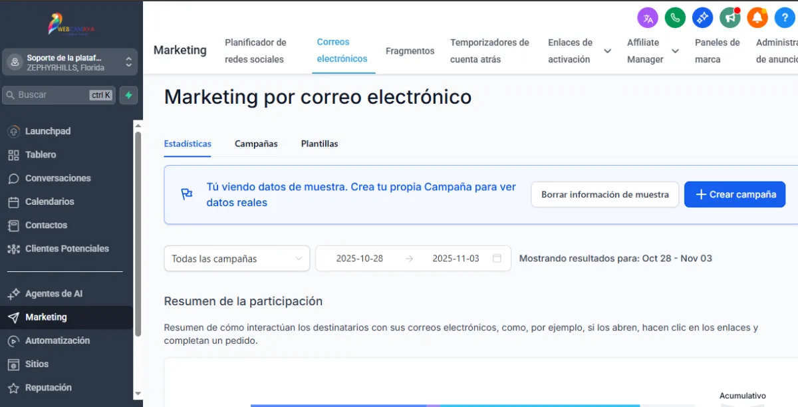Image resolution: width=798 pixels, height=407 pixels.
Task: Go to Contactos in the sidebar
Action: coord(47,225)
